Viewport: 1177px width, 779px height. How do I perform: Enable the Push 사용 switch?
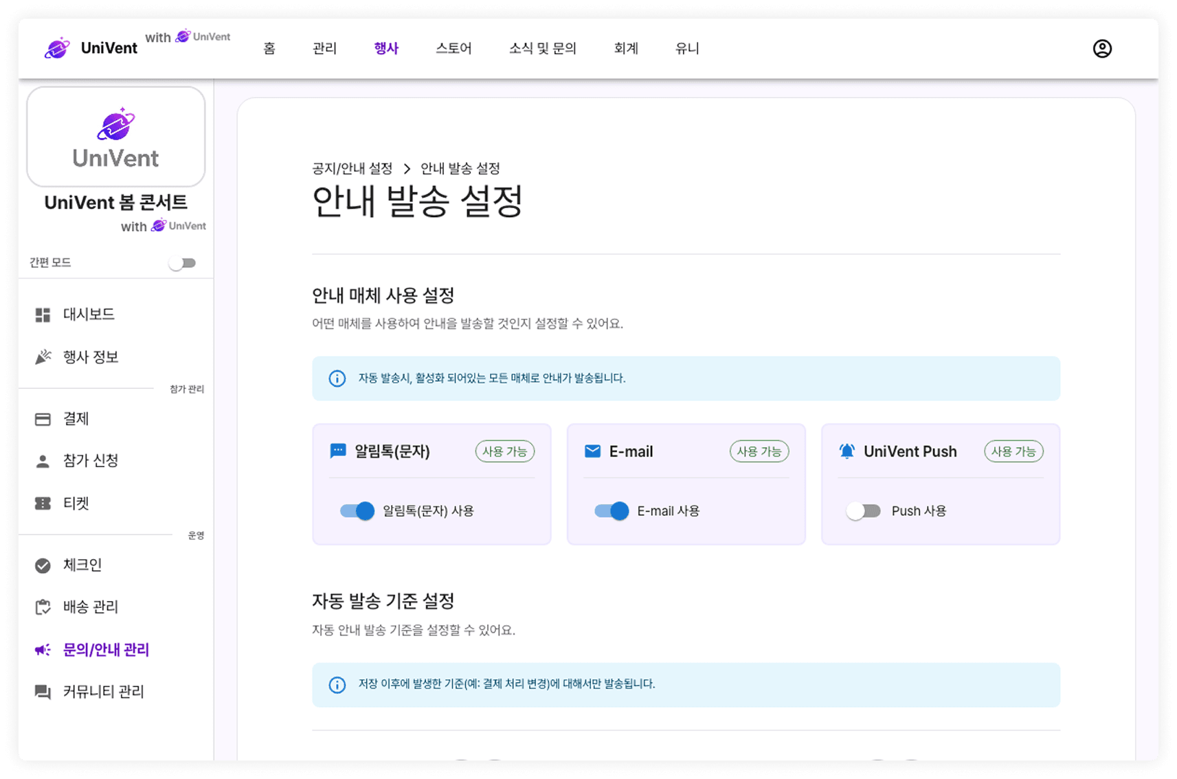pos(864,511)
